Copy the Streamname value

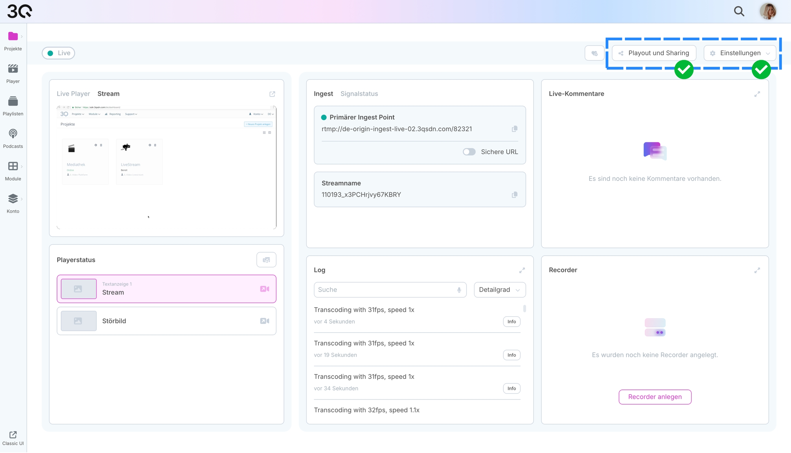[514, 195]
